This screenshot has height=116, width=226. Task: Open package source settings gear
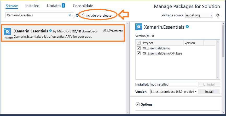218,15
